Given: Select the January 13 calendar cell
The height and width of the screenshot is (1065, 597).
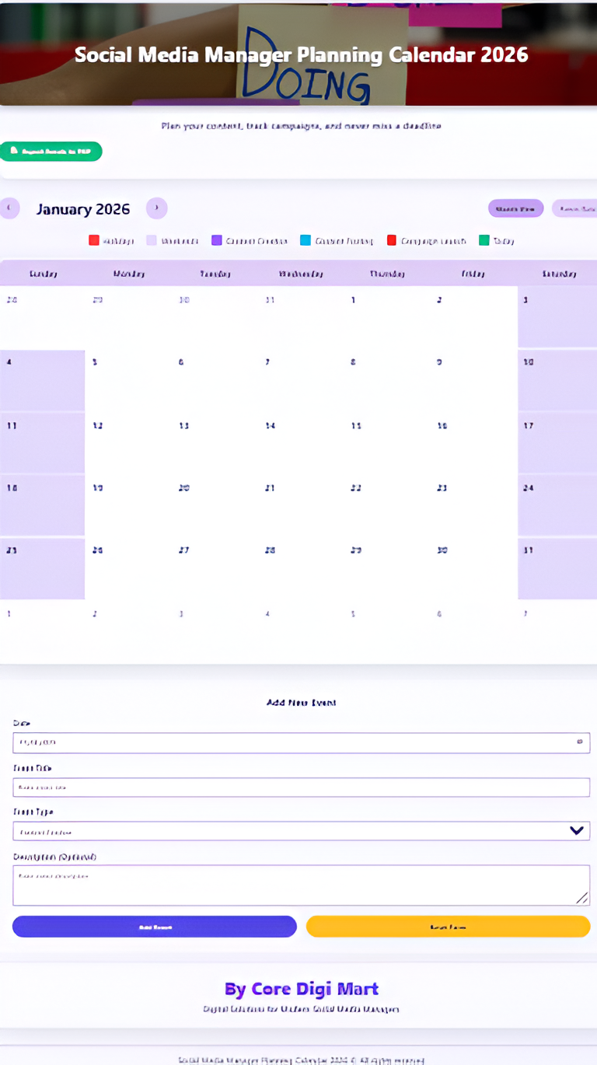Looking at the screenshot, I should [x=215, y=443].
